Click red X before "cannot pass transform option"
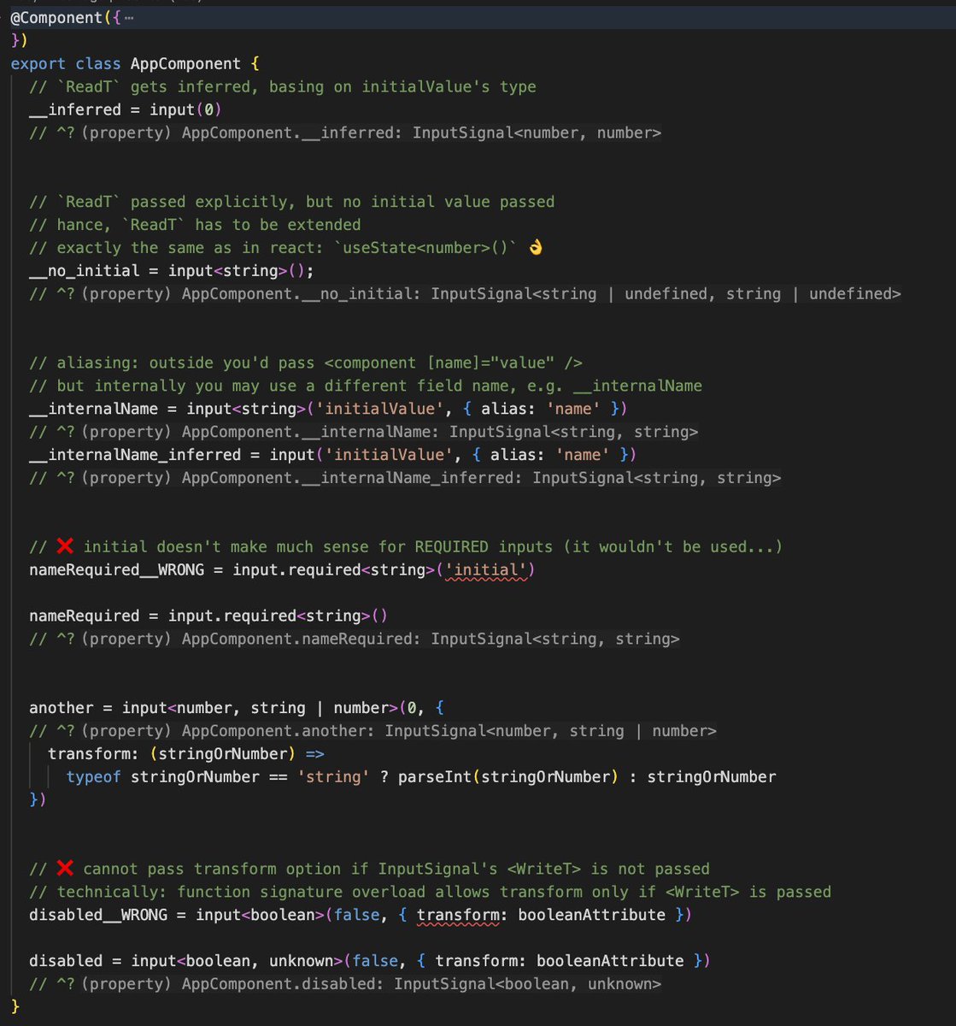The width and height of the screenshot is (956, 1026). point(65,870)
